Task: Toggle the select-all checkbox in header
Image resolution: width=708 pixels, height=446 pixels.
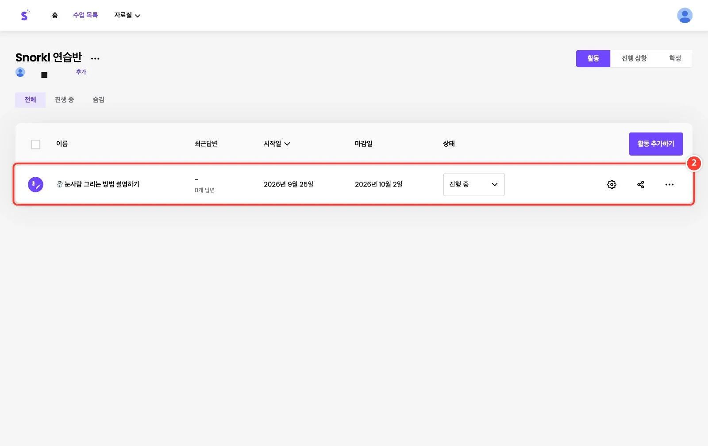Action: [x=35, y=144]
